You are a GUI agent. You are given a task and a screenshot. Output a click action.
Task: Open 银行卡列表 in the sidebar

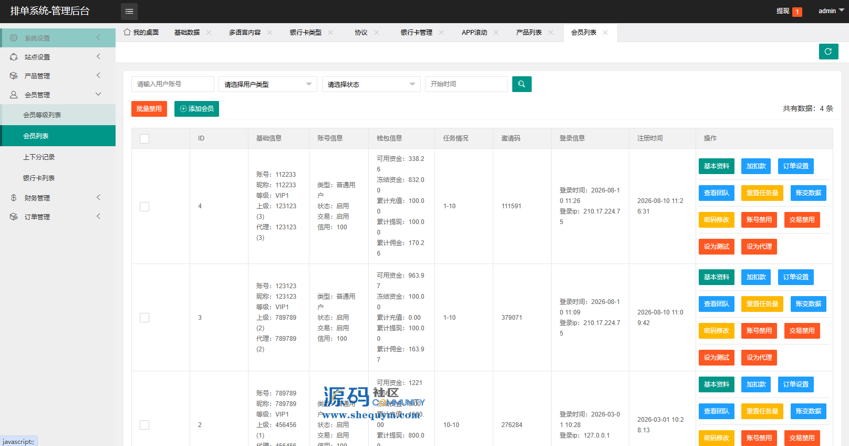click(x=58, y=178)
